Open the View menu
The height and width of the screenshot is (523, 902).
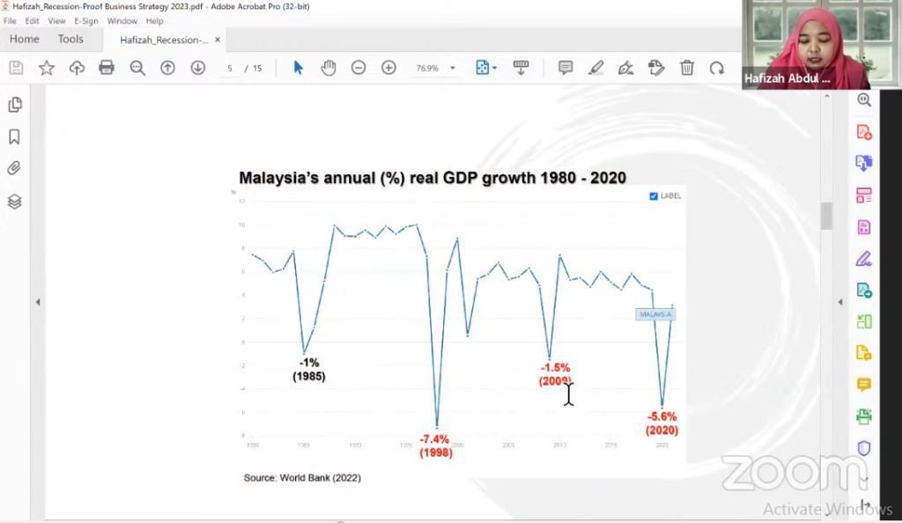click(56, 20)
